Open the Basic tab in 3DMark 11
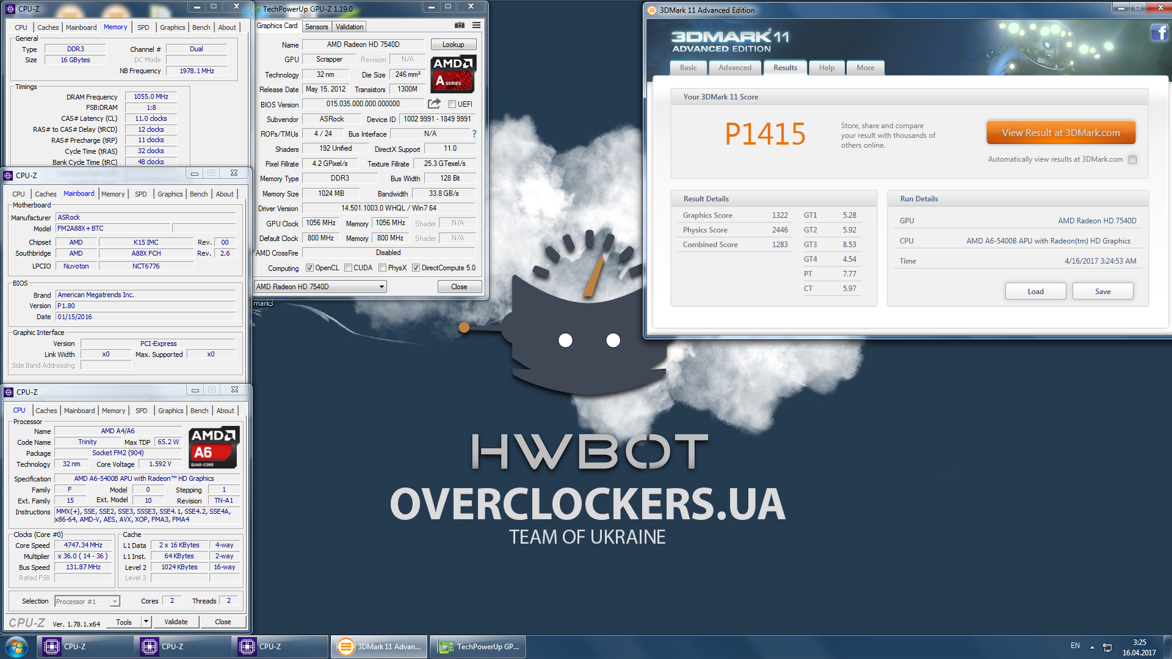 (688, 68)
